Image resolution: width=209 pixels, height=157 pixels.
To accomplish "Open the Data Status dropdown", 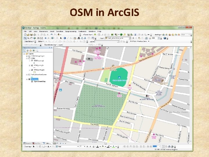I will pyautogui.click(x=29, y=41).
